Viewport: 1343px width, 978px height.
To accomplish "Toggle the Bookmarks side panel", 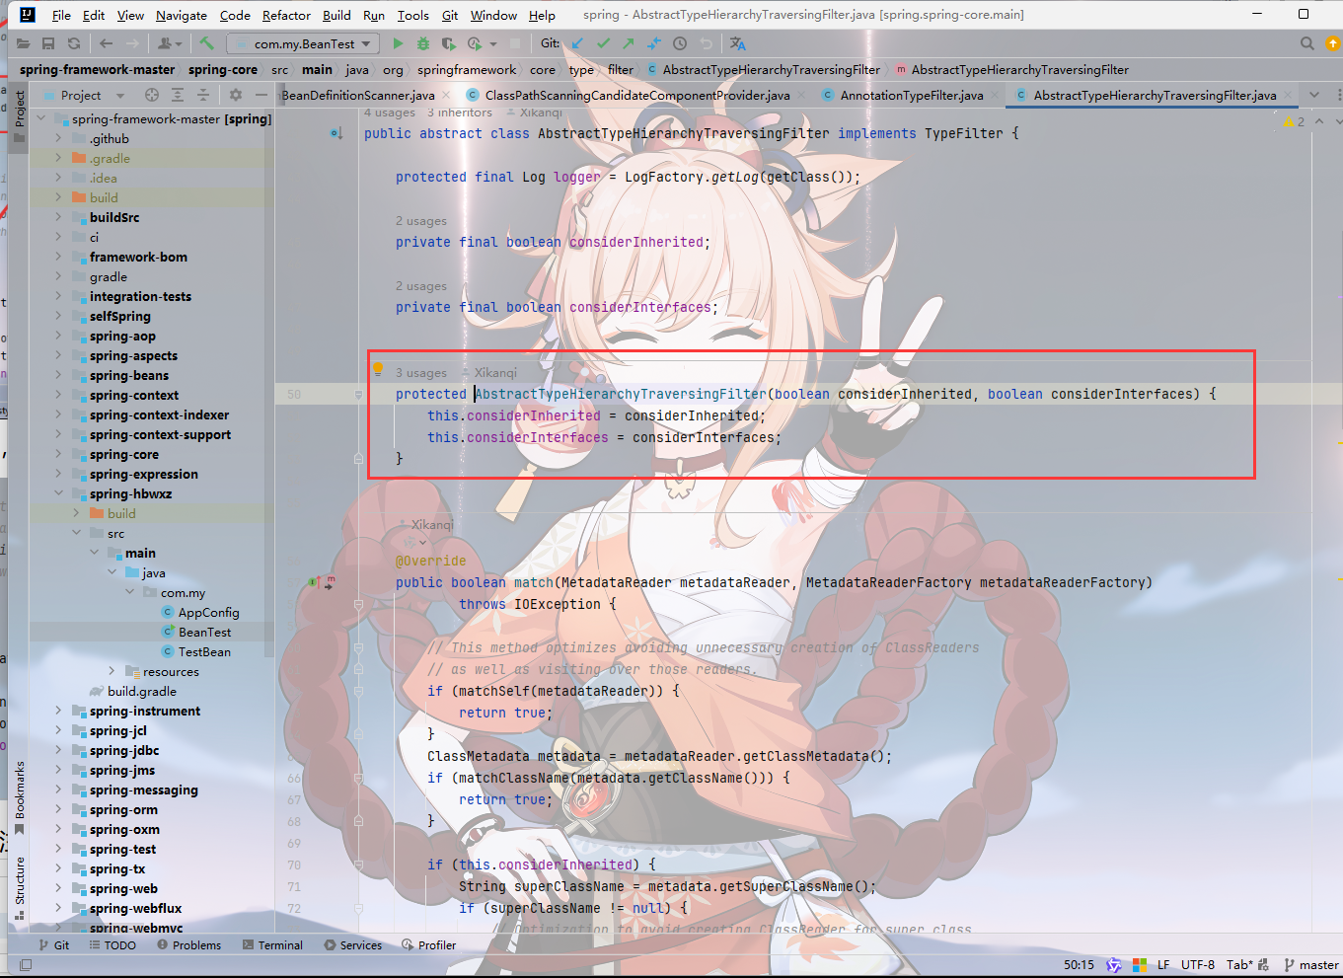I will pos(19,797).
